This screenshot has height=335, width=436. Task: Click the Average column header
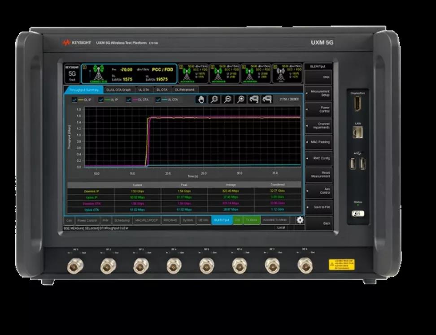[231, 185]
